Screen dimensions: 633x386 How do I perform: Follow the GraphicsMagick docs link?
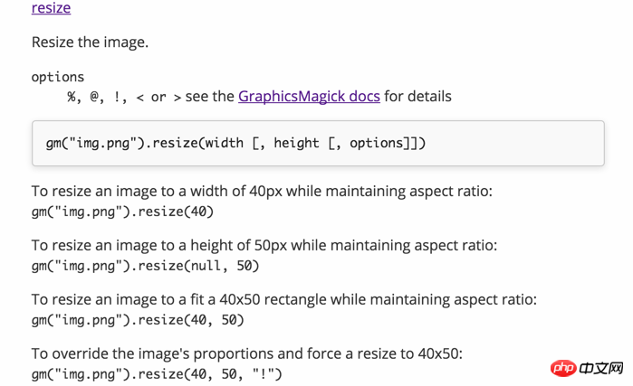[309, 96]
